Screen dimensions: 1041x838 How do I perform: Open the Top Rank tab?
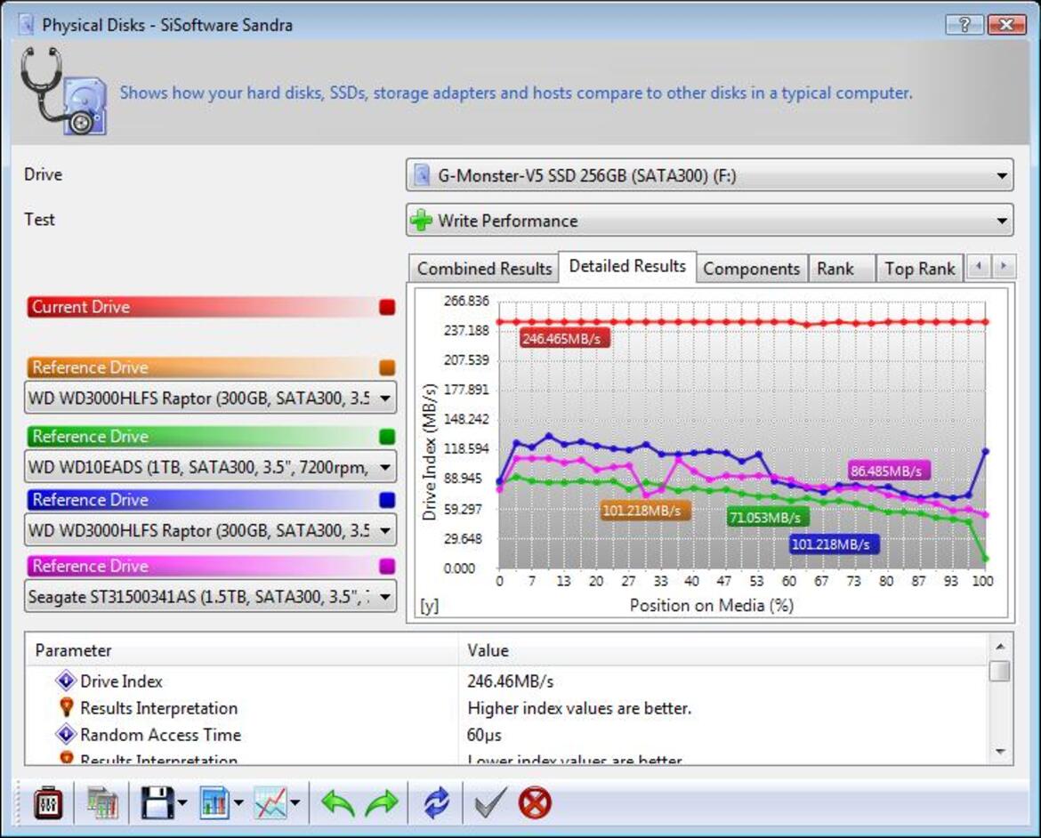pos(919,269)
